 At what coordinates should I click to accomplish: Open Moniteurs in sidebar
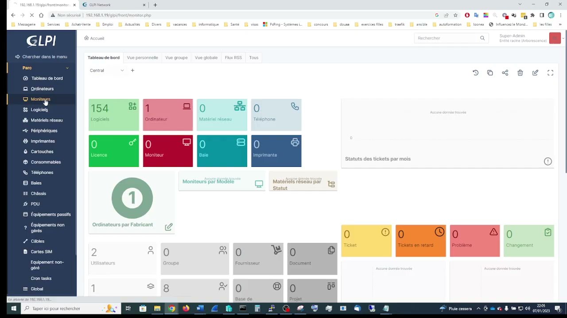coord(37,99)
